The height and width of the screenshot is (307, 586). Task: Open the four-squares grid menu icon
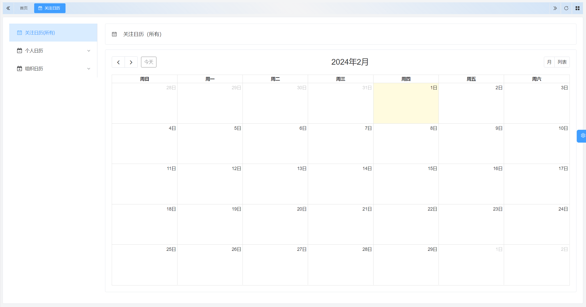pyautogui.click(x=578, y=8)
